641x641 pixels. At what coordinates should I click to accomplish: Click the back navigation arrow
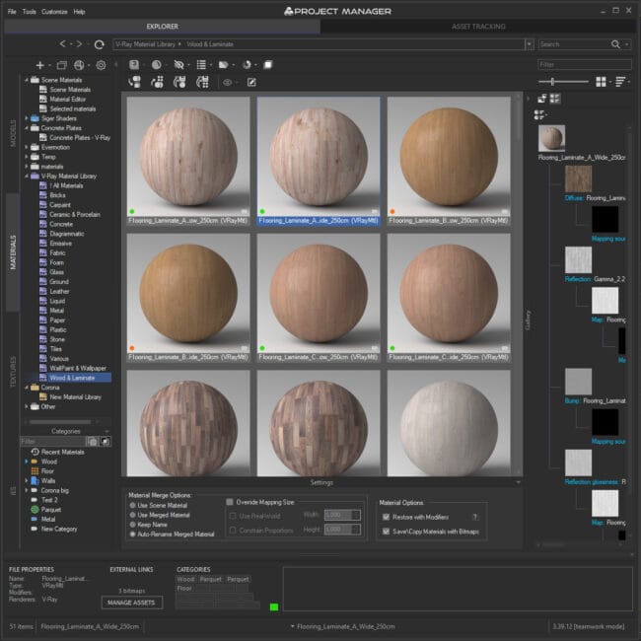click(62, 43)
